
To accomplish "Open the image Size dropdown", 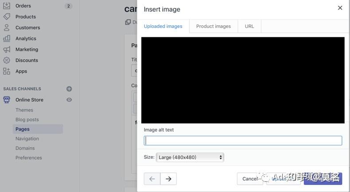I will [x=190, y=157].
